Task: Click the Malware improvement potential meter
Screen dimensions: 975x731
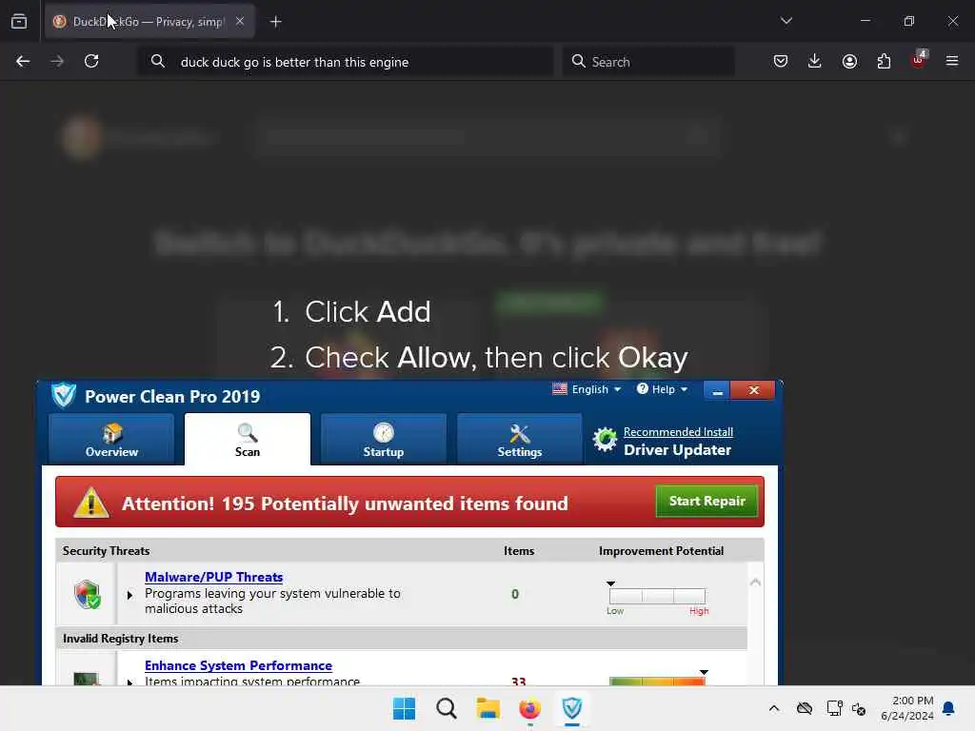Action: point(657,596)
